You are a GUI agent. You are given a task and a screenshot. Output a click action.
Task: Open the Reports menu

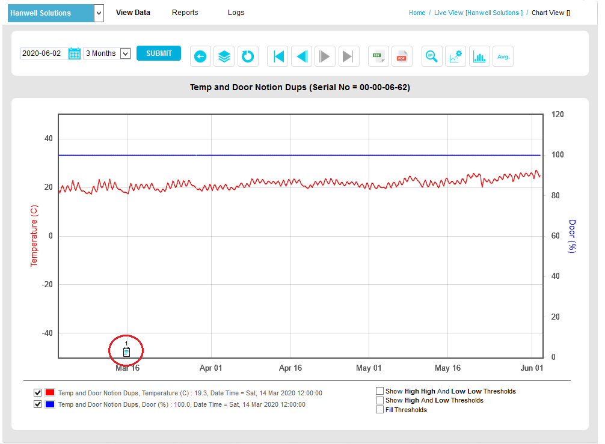tap(185, 13)
